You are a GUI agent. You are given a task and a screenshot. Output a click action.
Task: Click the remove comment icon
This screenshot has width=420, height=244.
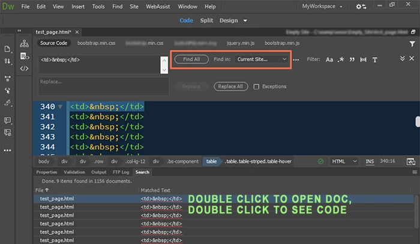[x=7, y=132]
